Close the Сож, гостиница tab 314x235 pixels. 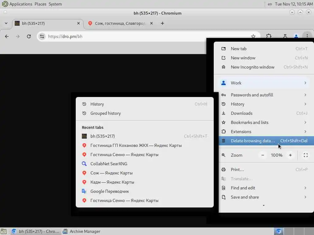(x=151, y=23)
